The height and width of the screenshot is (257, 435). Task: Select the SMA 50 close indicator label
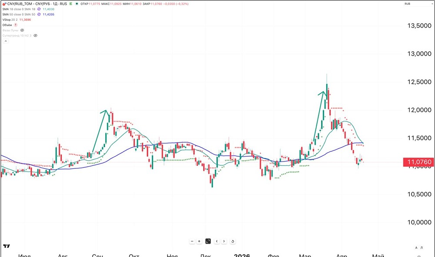point(19,14)
